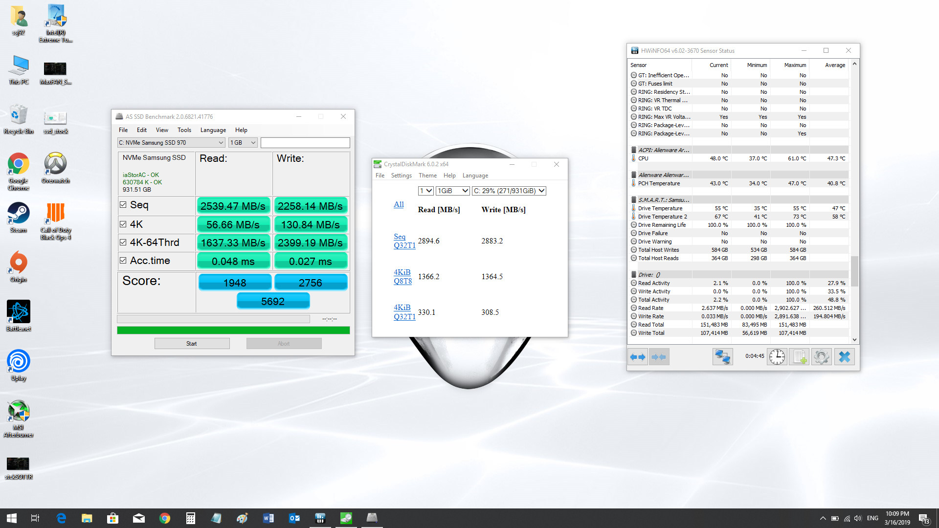Uncheck the 4K test checkbox

(123, 224)
